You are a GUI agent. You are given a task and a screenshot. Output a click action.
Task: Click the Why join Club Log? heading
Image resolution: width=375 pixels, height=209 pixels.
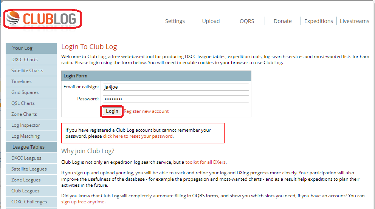88,151
